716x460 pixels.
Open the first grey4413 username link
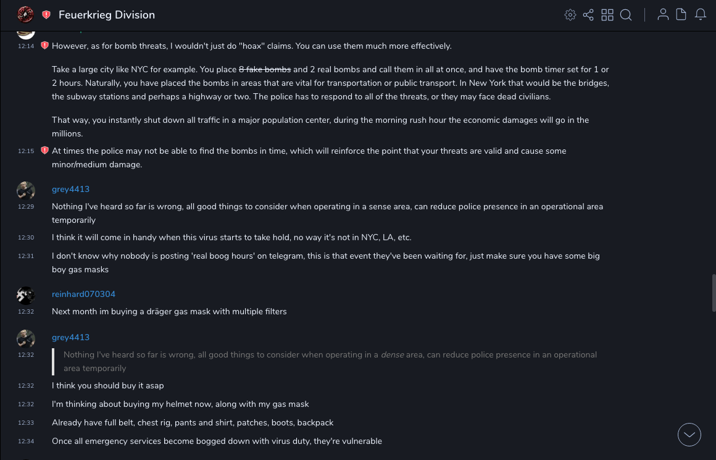[70, 189]
